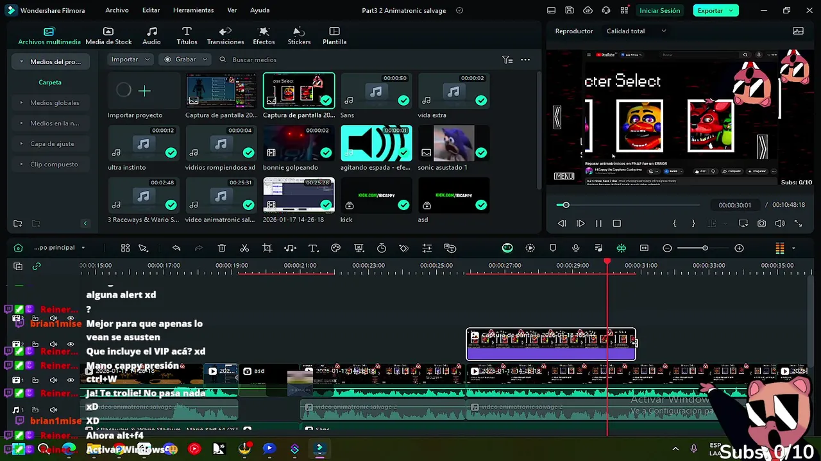Click the player progress slider handle
The width and height of the screenshot is (821, 461).
click(x=566, y=205)
